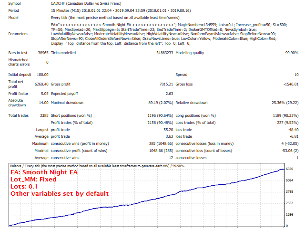Click the Period date range value
305x228 pixels.
[121, 10]
